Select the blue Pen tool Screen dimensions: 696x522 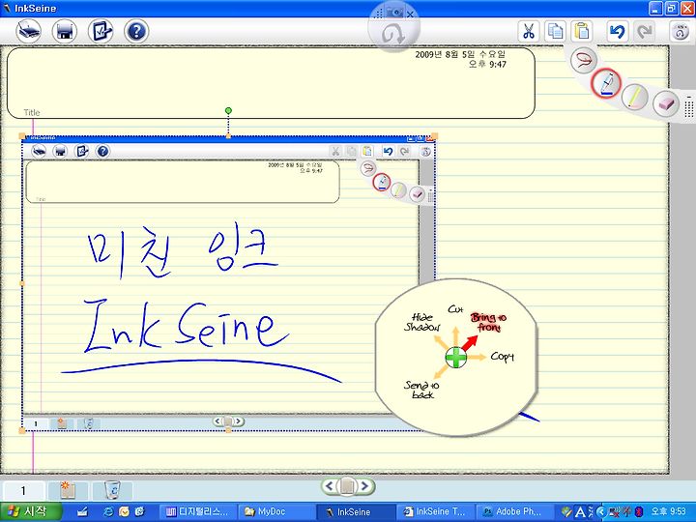606,83
